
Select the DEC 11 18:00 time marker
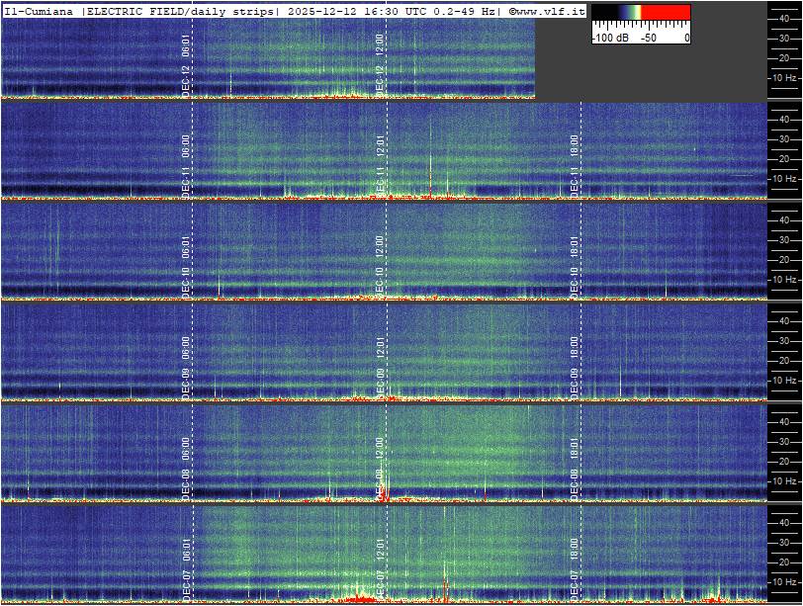click(x=576, y=164)
